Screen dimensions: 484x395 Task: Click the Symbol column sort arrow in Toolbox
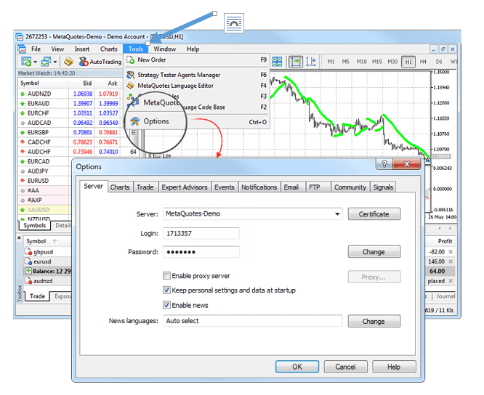(55, 242)
